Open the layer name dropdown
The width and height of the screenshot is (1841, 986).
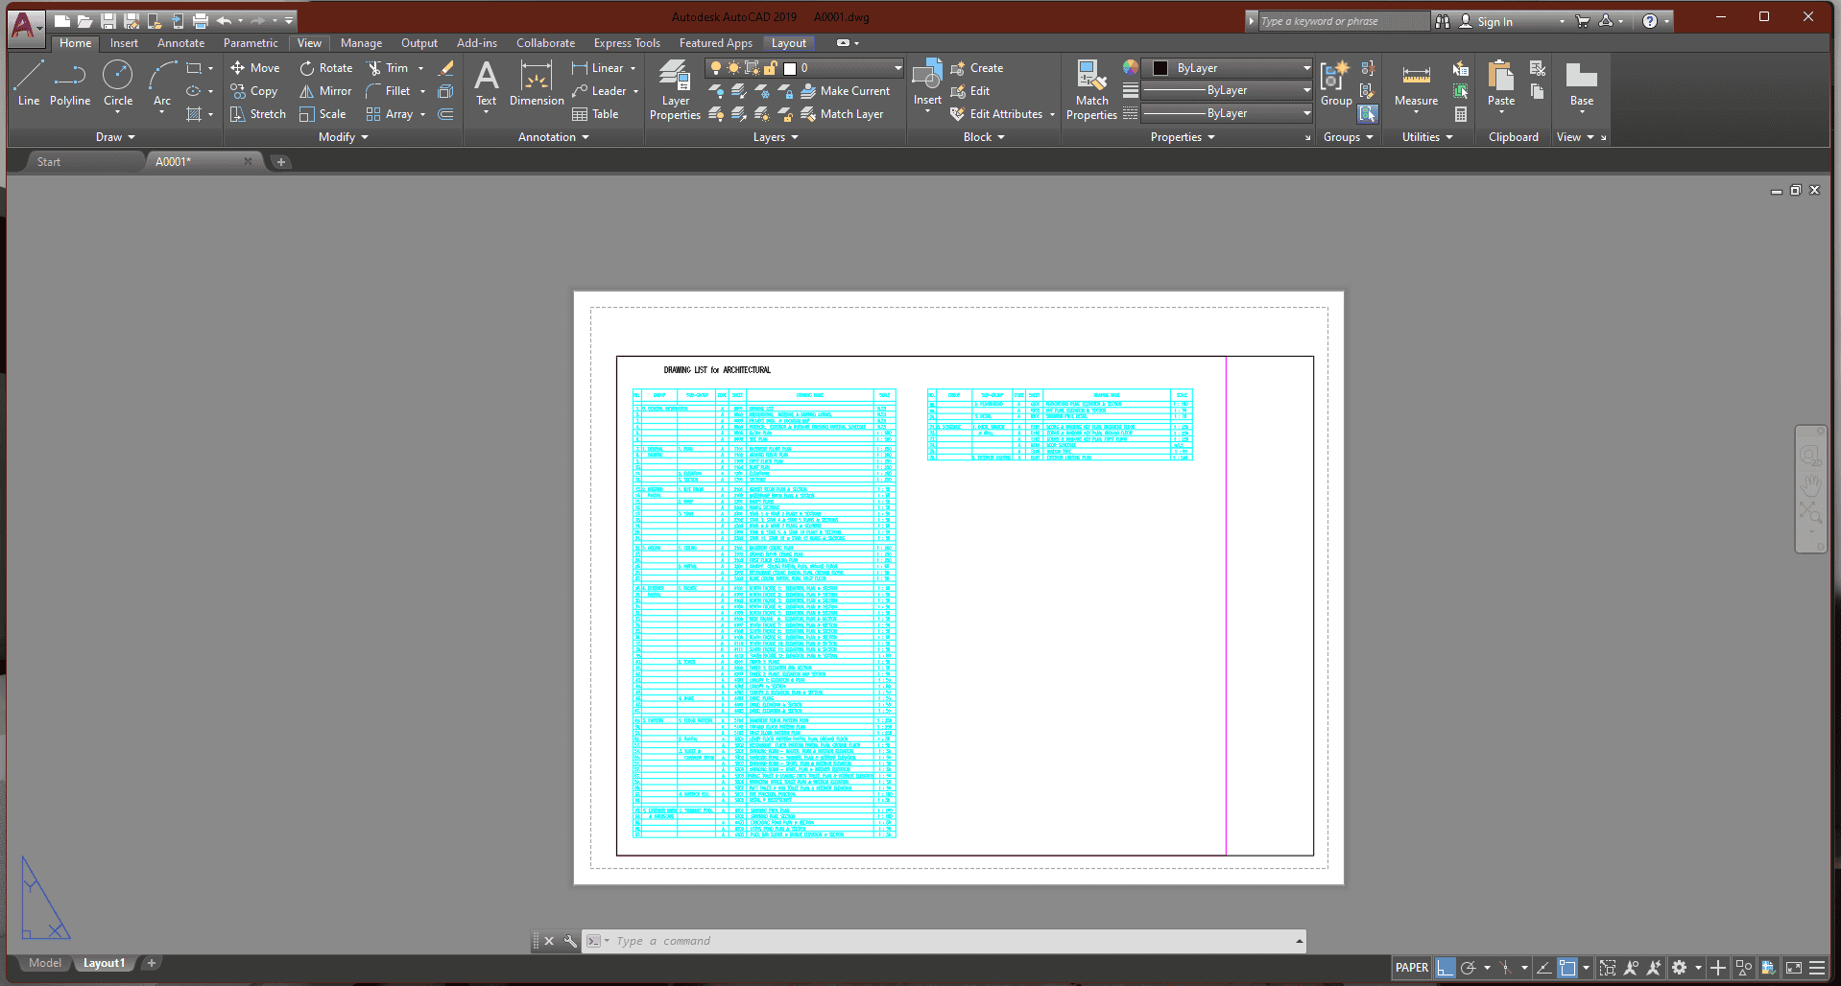pyautogui.click(x=897, y=68)
